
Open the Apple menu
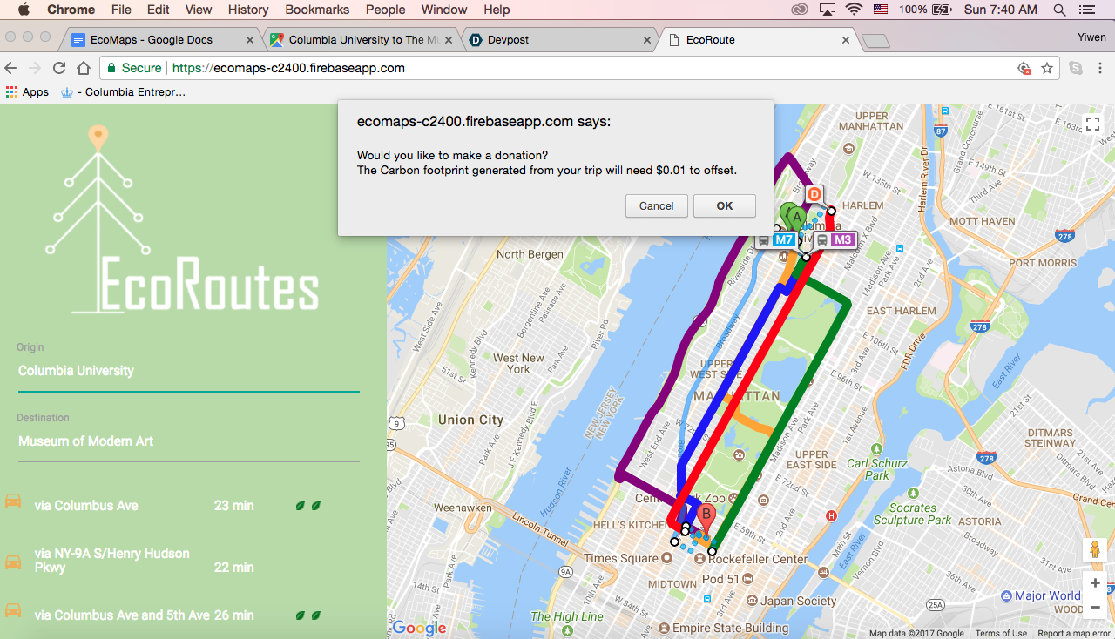24,10
